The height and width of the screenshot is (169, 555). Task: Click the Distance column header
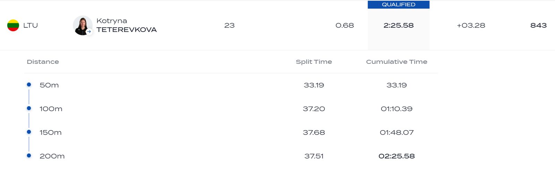point(43,62)
